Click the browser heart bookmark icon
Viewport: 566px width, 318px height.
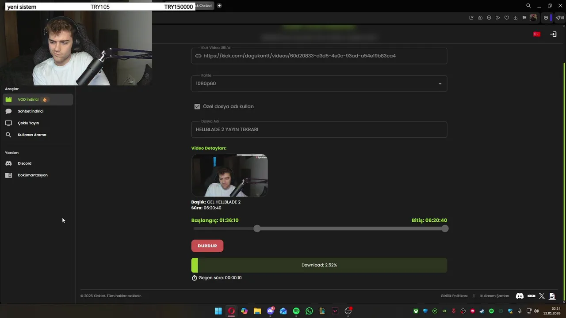507,18
